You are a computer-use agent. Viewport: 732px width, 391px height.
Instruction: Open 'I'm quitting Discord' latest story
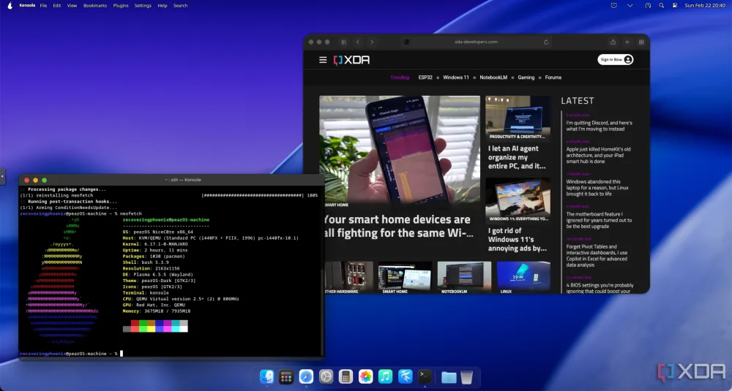600,126
